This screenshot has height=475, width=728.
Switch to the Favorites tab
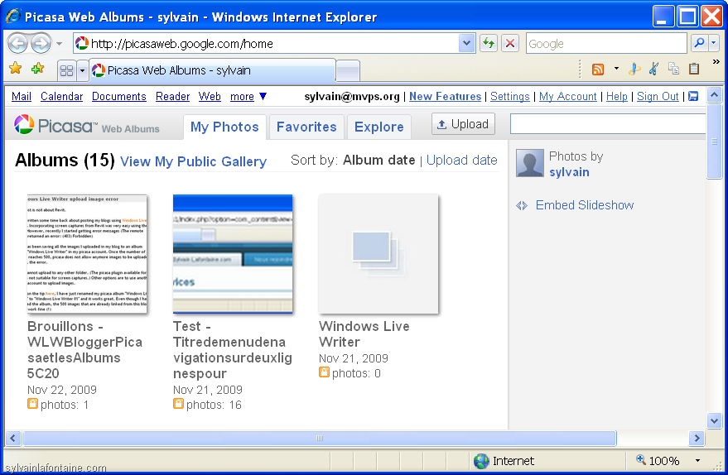coord(306,127)
